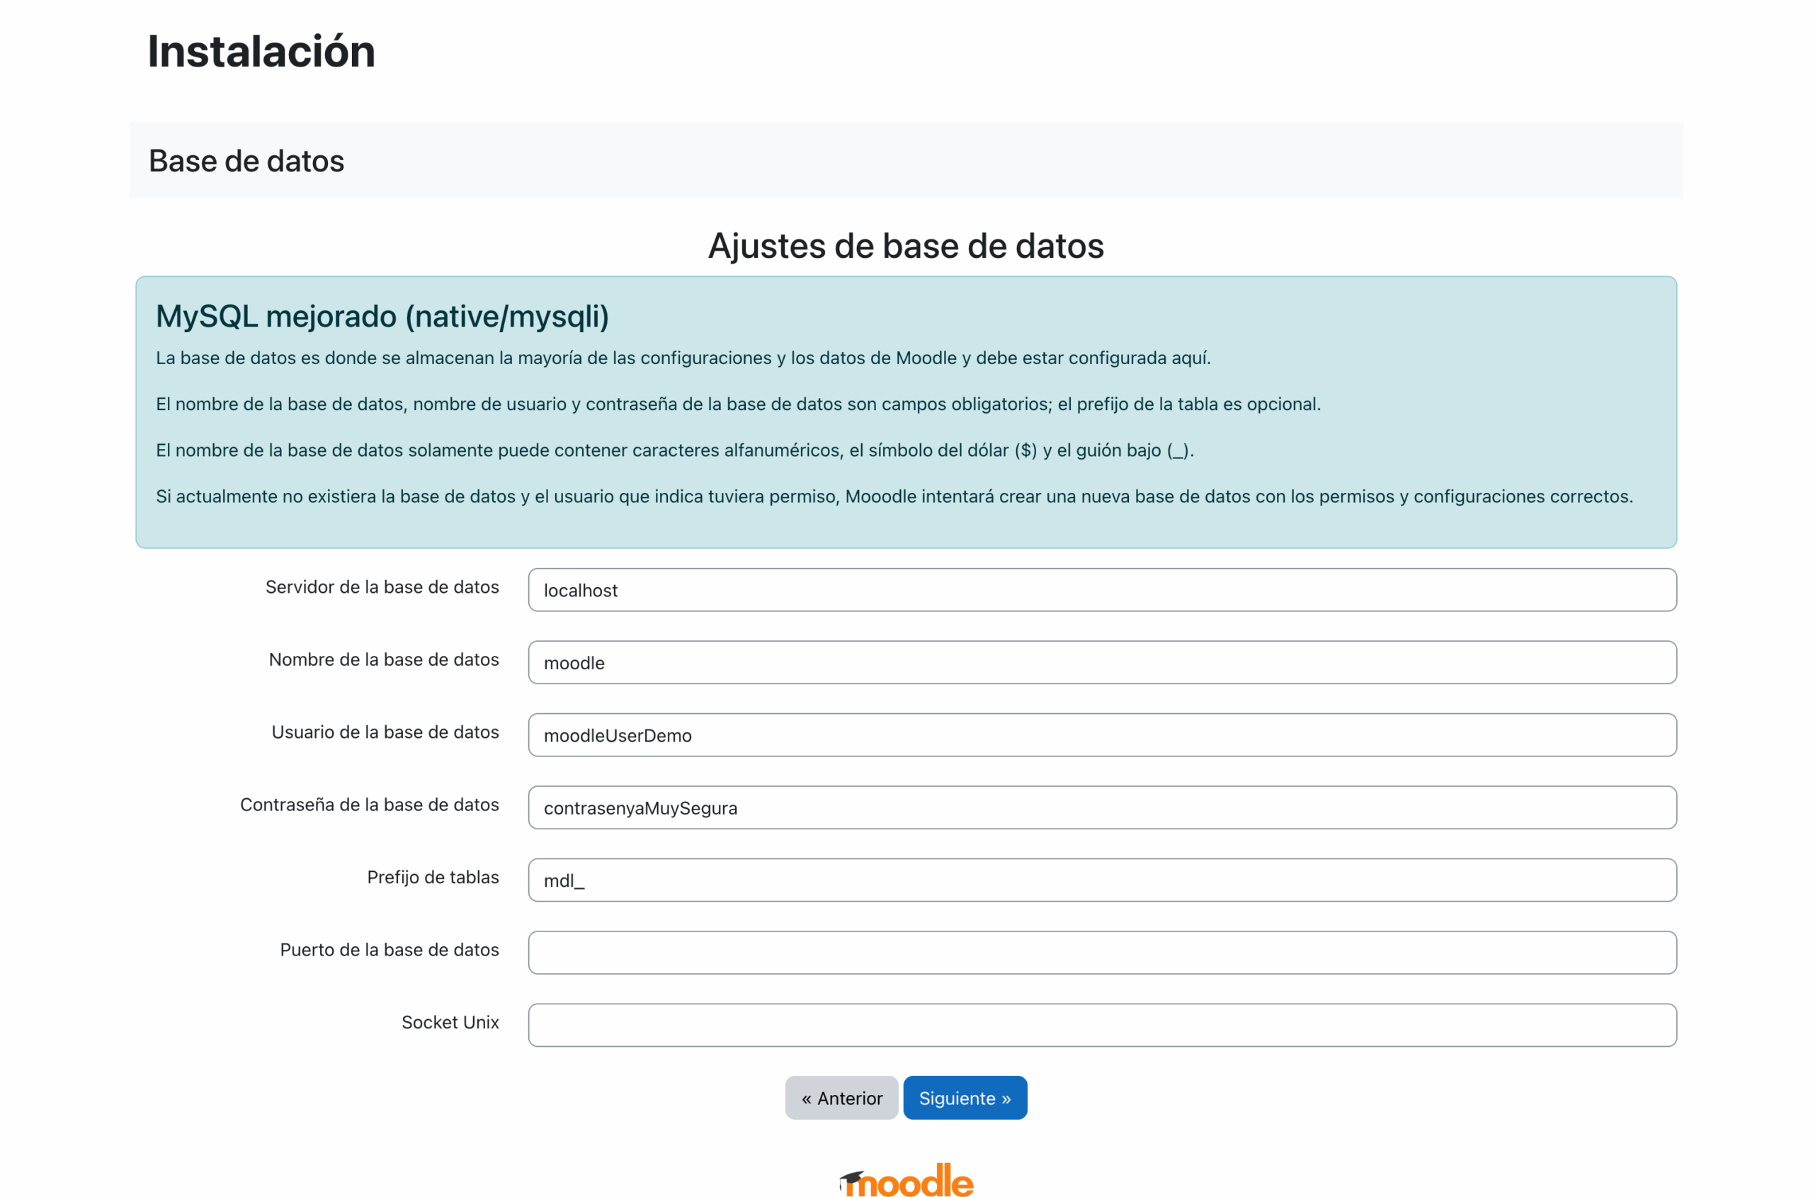This screenshot has height=1197, width=1813.
Task: Click the 'Instalación' page heading
Action: [x=261, y=51]
